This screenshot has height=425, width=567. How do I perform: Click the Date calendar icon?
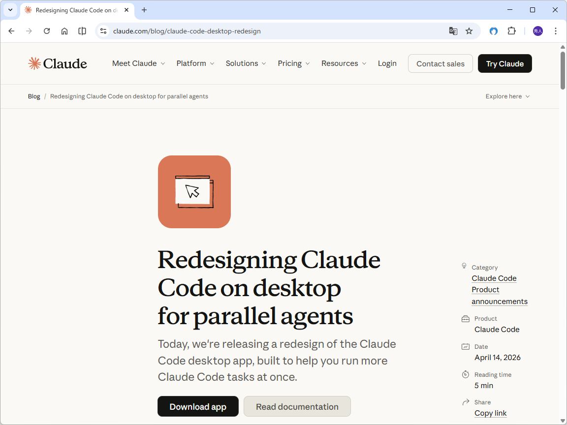tap(466, 347)
